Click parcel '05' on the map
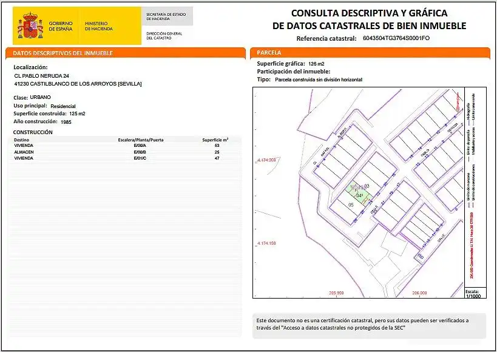 click(351, 205)
